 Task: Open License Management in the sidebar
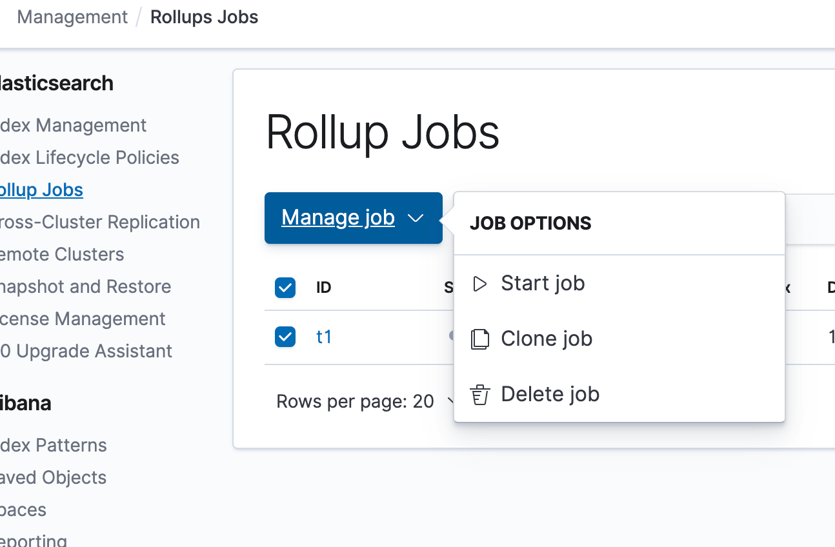pyautogui.click(x=83, y=319)
